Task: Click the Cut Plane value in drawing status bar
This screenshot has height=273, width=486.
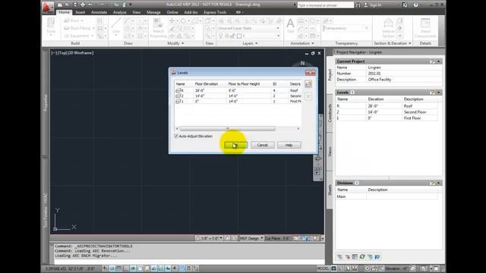Action: tap(277, 238)
